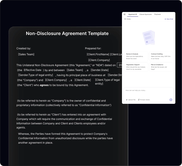Click the 'Non-Disclosure Agreement Template' heading
182x166 pixels.
pyautogui.click(x=67, y=33)
